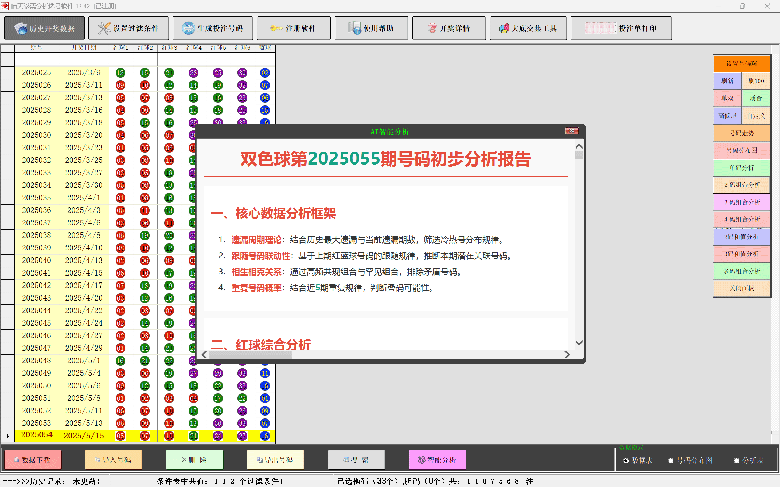Close the AI智能分析 report window
Screen dimensions: 780x487
tap(571, 131)
